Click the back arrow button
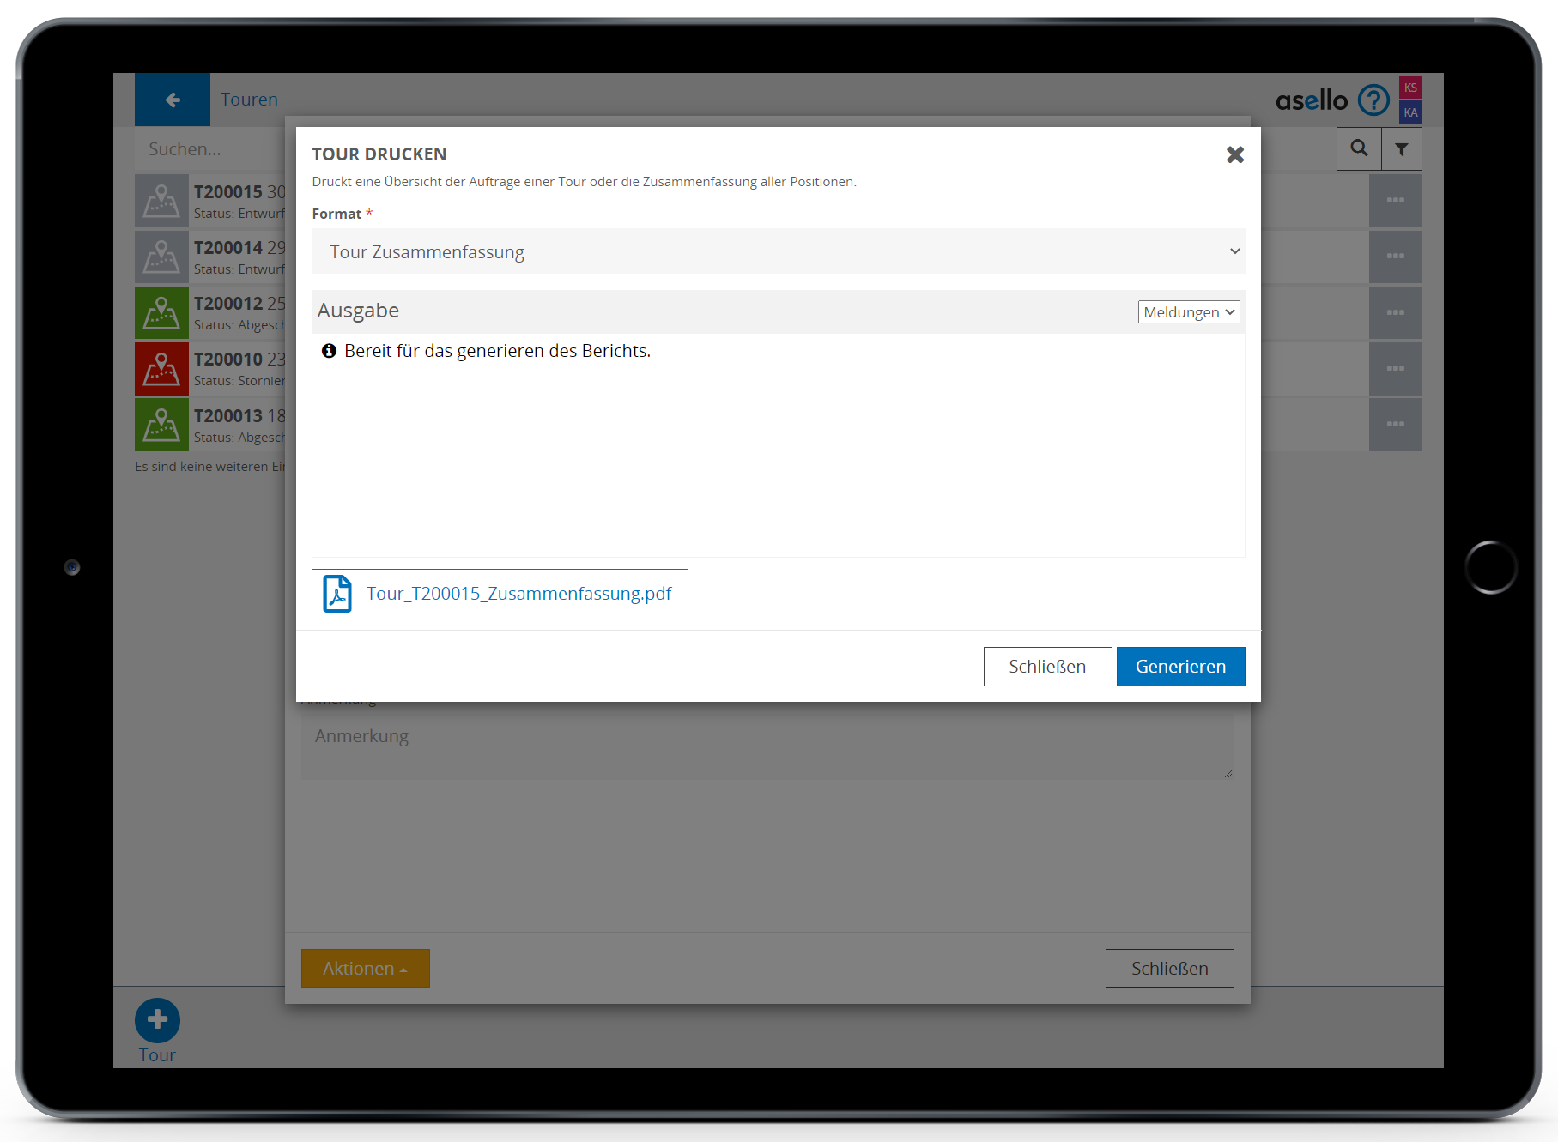Viewport: 1558px width, 1142px height. click(x=173, y=100)
